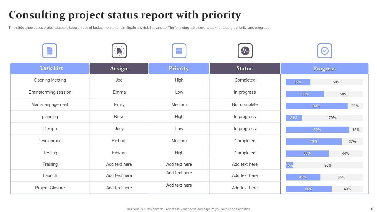
Task: Click the 80% progress bar for Media engagement
Action: (316, 106)
